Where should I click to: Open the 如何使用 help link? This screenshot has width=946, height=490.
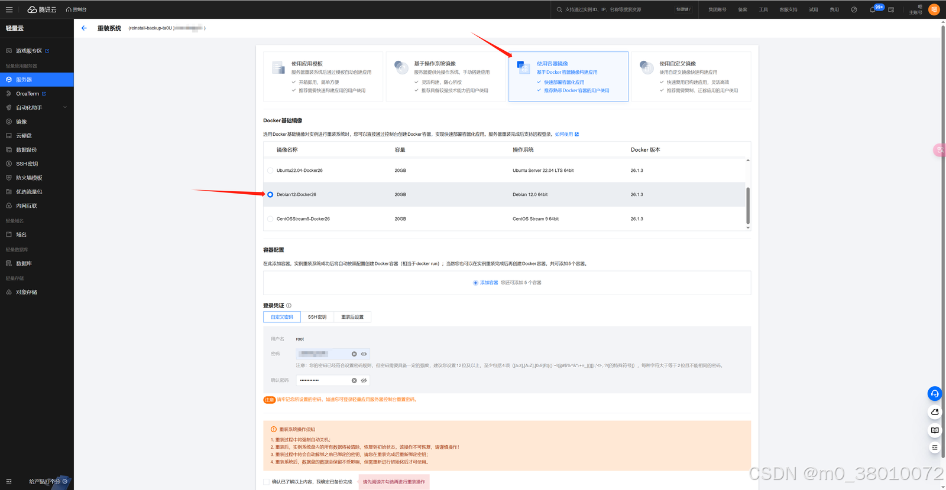tap(566, 135)
